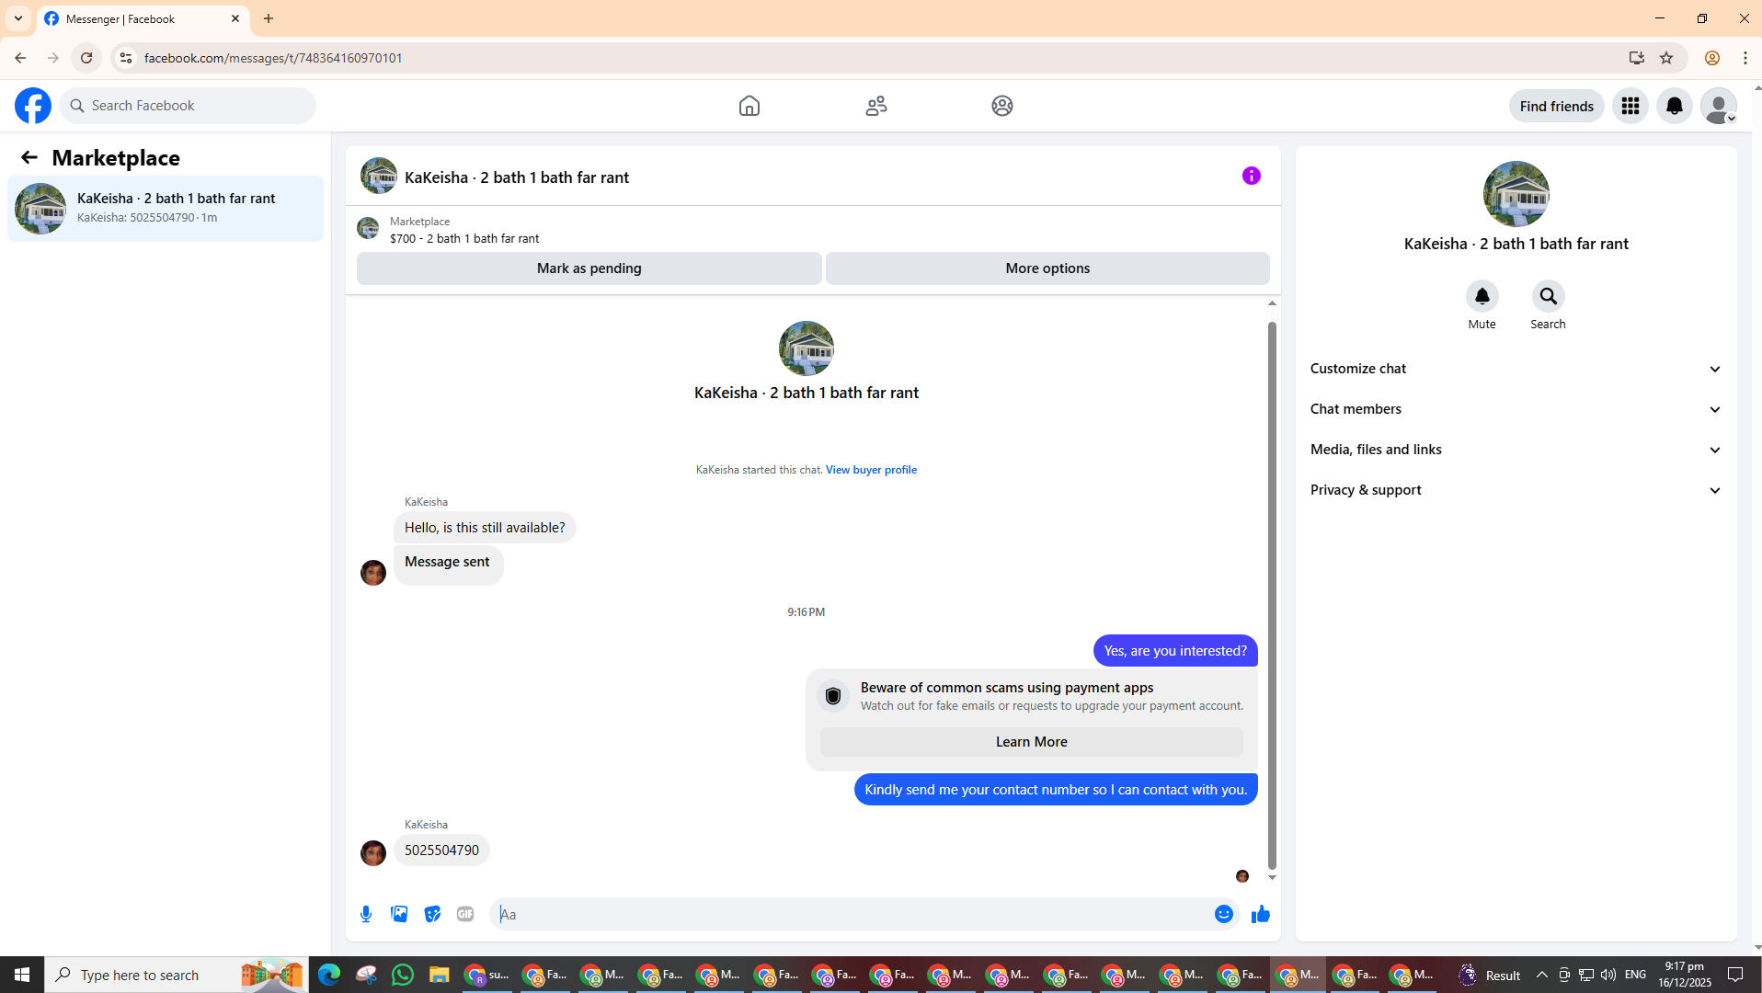Choose a sticker with the sticker icon
The width and height of the screenshot is (1762, 993).
tap(432, 914)
